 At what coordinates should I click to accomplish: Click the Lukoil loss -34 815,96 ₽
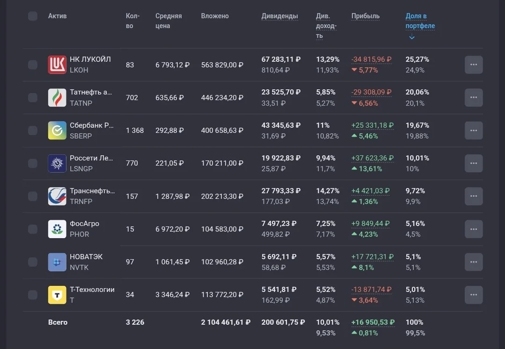click(371, 59)
